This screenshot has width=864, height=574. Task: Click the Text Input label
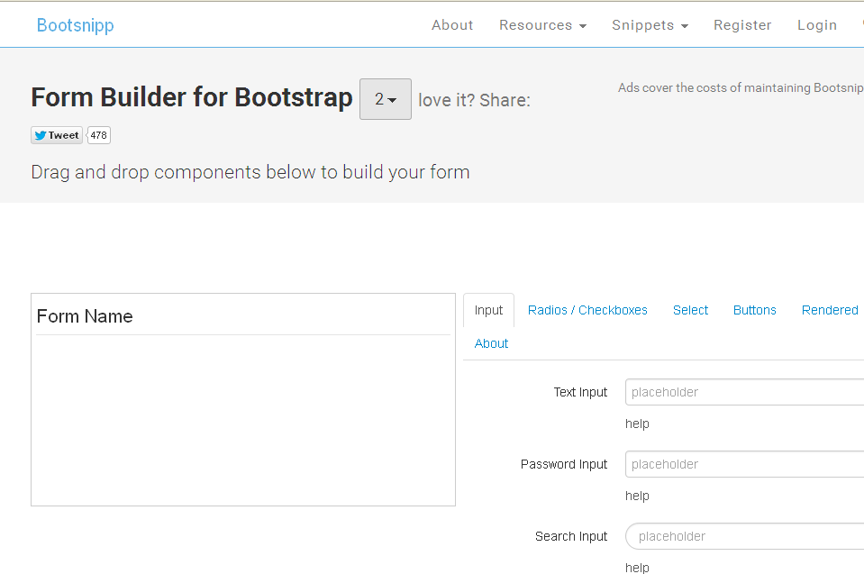pyautogui.click(x=580, y=392)
